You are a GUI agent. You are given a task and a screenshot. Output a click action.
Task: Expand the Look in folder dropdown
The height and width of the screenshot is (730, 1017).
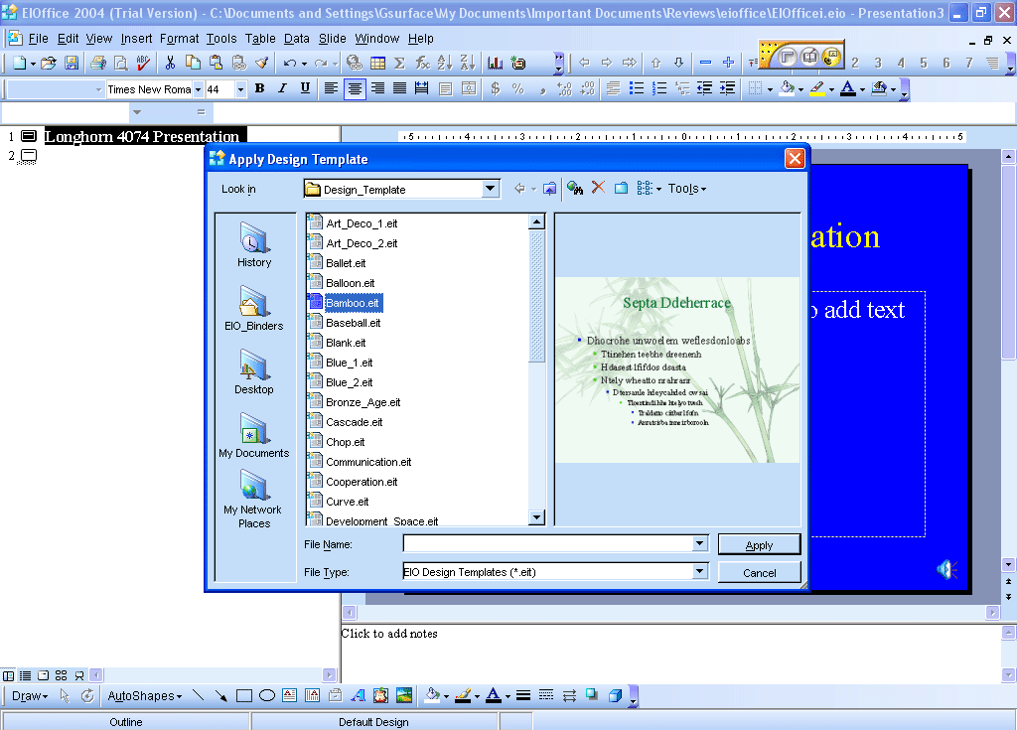tap(491, 189)
